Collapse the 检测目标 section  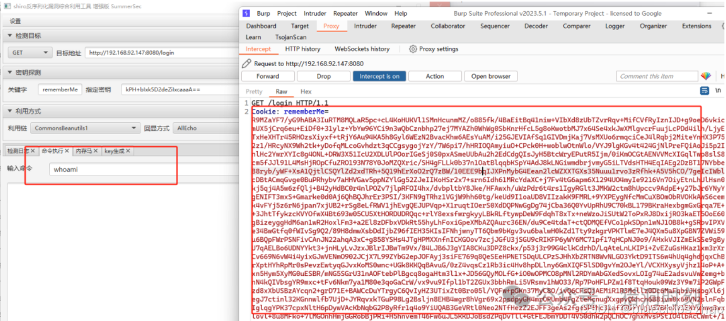[9, 36]
